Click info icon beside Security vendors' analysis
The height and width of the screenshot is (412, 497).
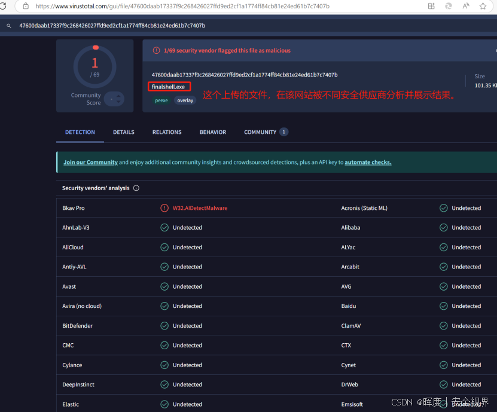(136, 188)
